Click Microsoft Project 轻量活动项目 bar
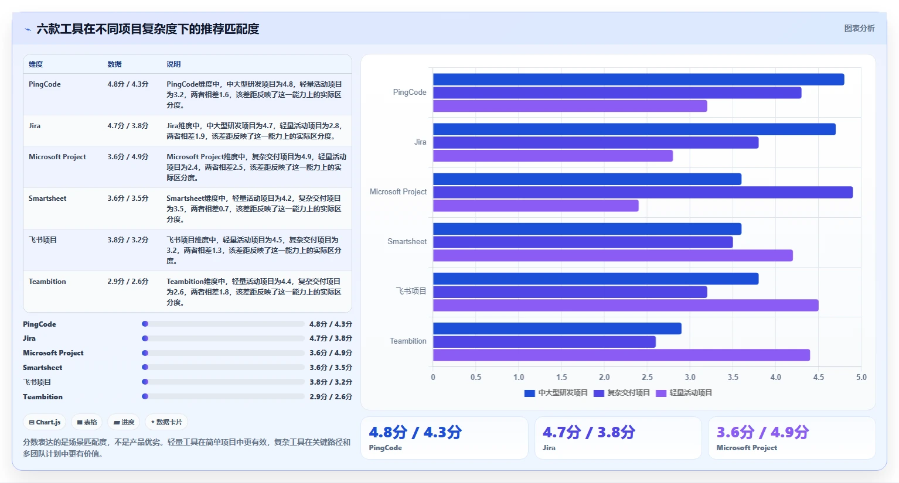Viewport: 899px width, 483px height. coord(536,205)
